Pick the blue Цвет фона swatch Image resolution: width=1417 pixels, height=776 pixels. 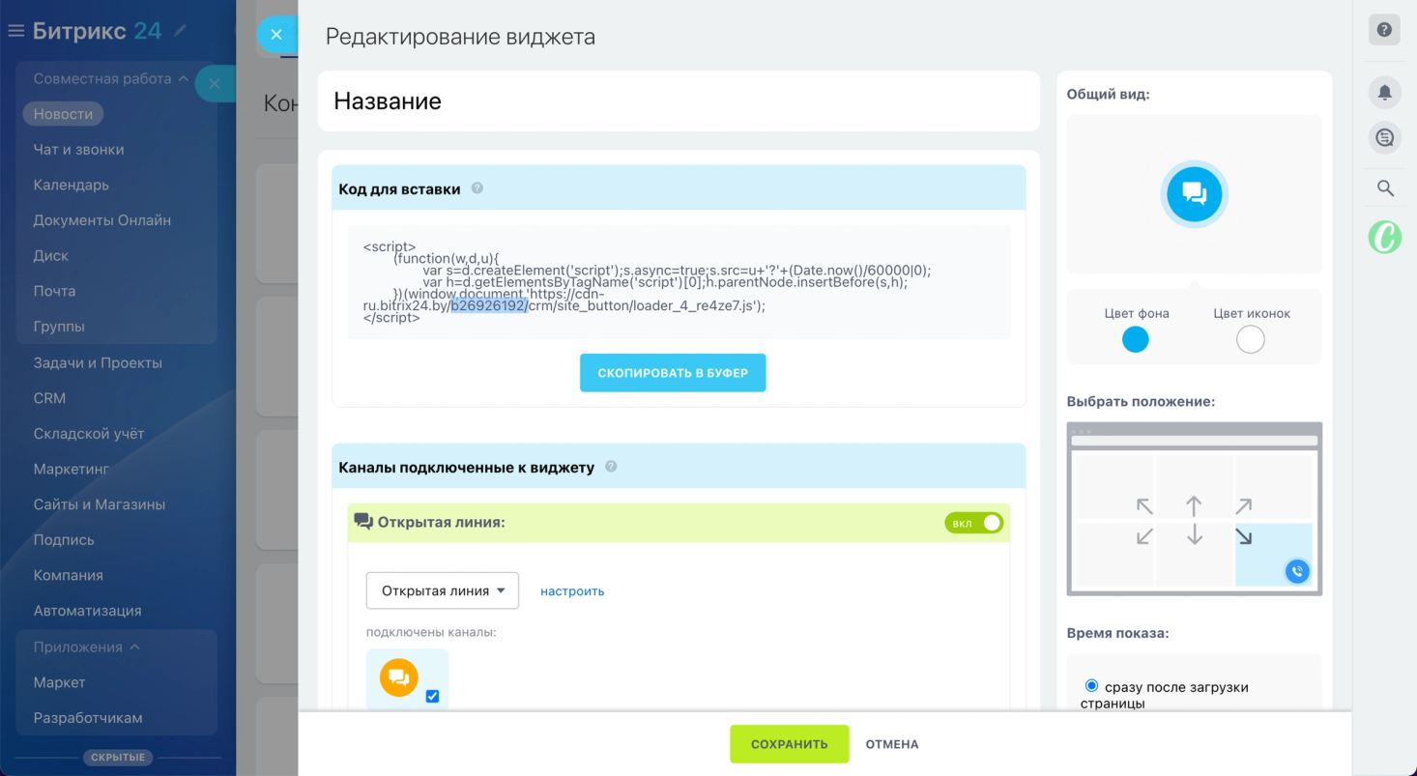pos(1135,339)
